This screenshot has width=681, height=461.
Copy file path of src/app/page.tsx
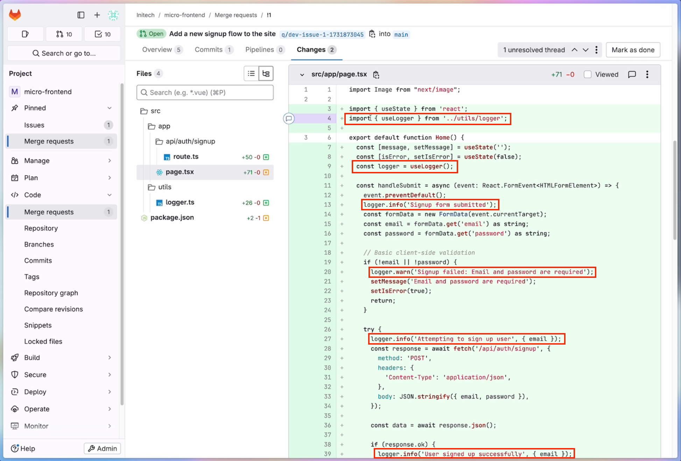coord(376,74)
